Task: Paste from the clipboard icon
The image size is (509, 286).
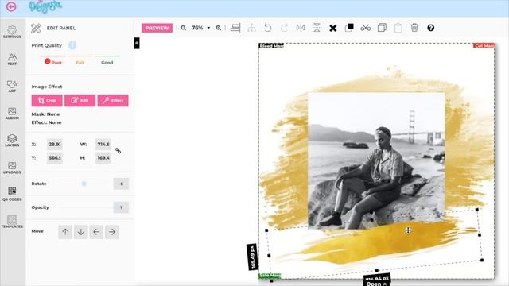Action: [x=398, y=28]
